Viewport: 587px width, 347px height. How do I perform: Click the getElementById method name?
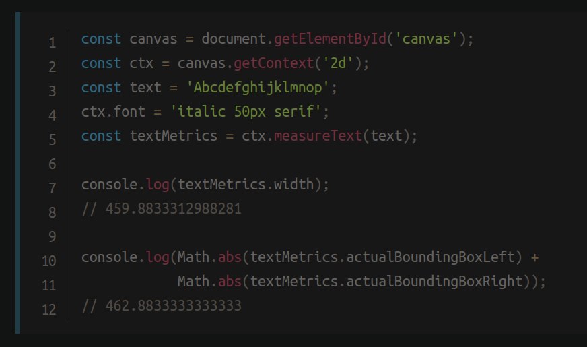330,39
